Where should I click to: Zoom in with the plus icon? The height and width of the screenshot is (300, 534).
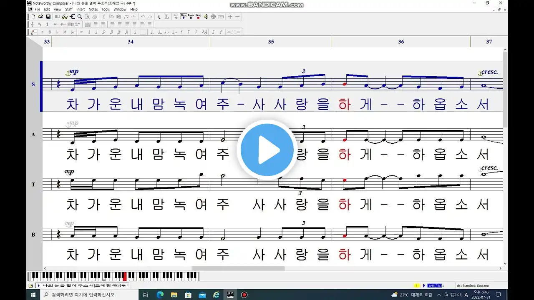tap(230, 17)
